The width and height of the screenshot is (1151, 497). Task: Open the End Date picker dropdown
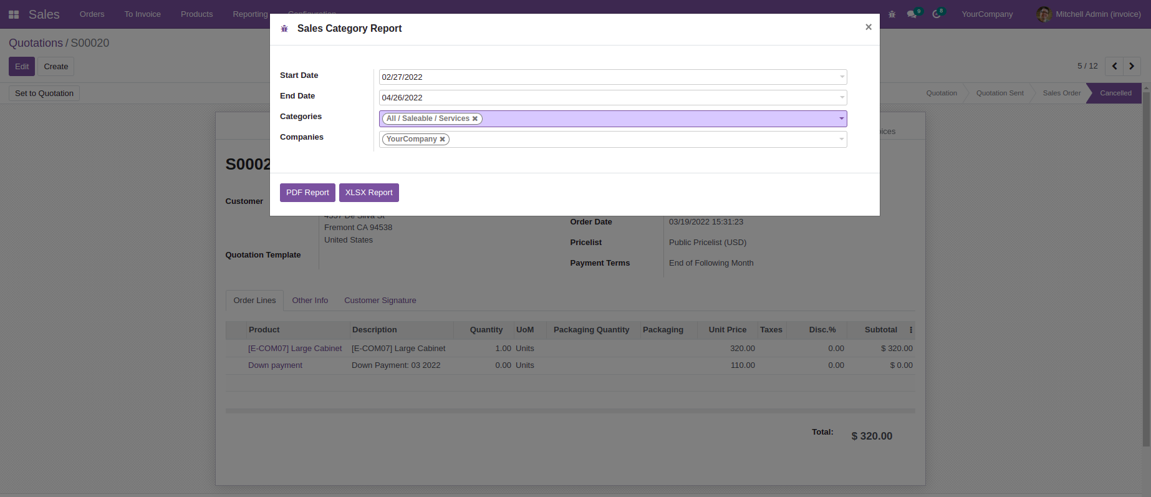pos(842,97)
